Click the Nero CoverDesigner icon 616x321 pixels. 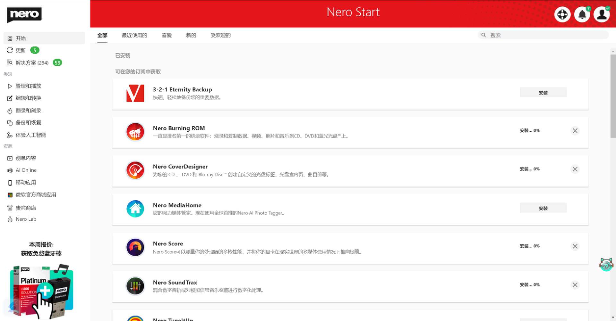(135, 170)
